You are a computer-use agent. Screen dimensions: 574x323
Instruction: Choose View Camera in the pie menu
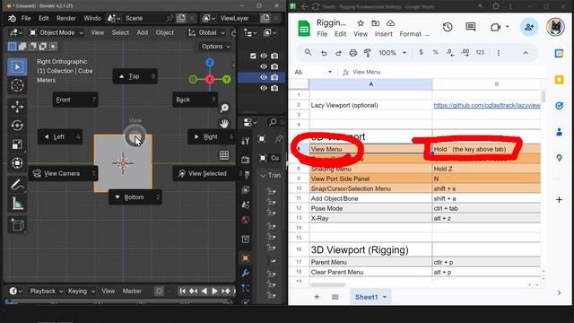[63, 173]
